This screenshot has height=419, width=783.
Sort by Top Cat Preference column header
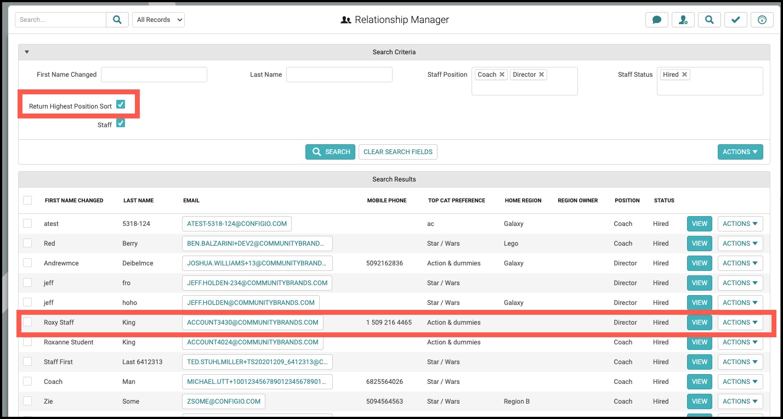coord(457,201)
